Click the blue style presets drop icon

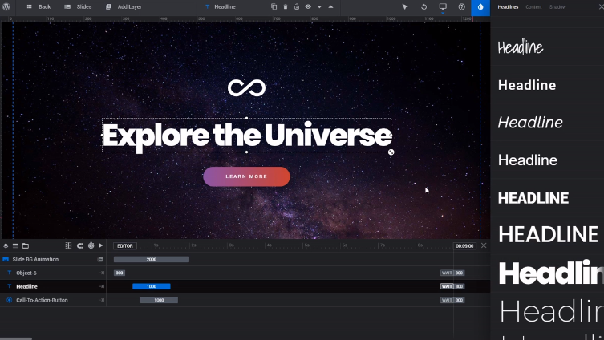click(480, 7)
